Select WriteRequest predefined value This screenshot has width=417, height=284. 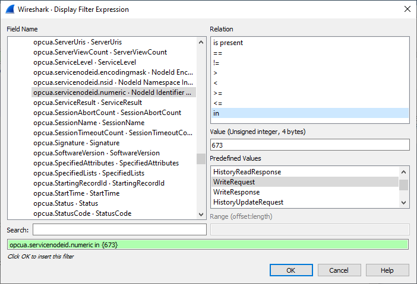305,182
